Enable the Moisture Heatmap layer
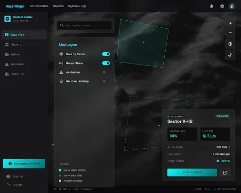The height and width of the screenshot is (193, 241). (x=104, y=81)
